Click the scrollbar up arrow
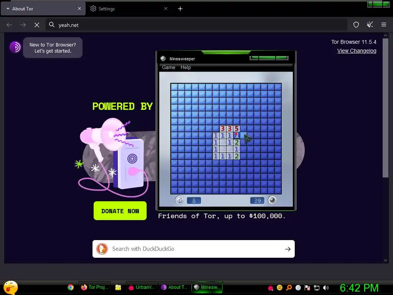This screenshot has height=295, width=393. click(x=385, y=36)
